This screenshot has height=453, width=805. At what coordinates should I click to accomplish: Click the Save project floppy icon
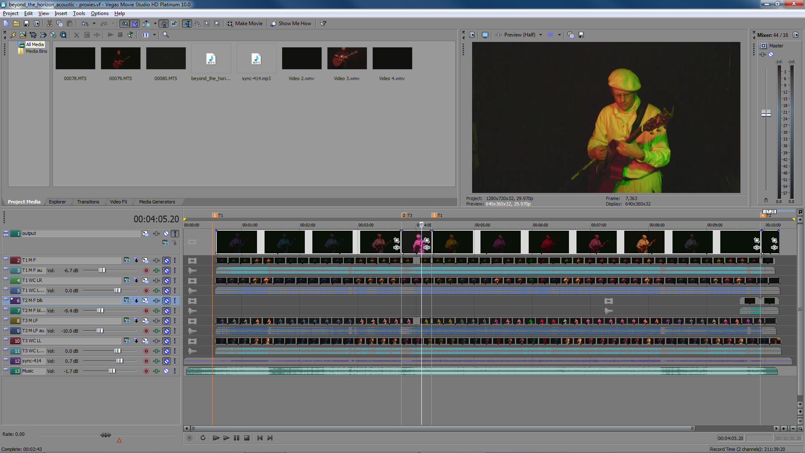[26, 23]
